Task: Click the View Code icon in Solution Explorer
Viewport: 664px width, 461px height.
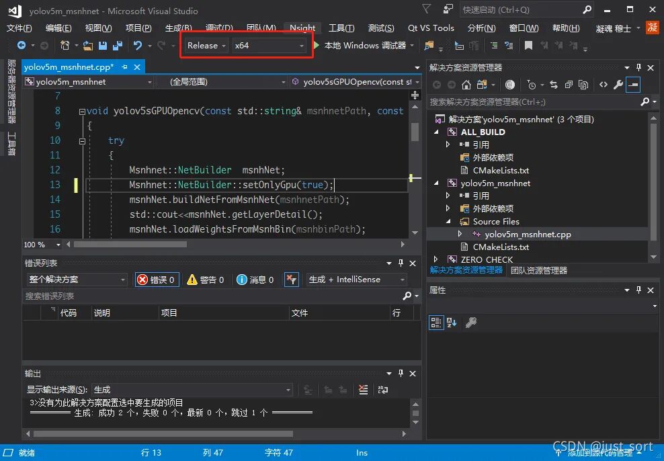Action: 603,85
